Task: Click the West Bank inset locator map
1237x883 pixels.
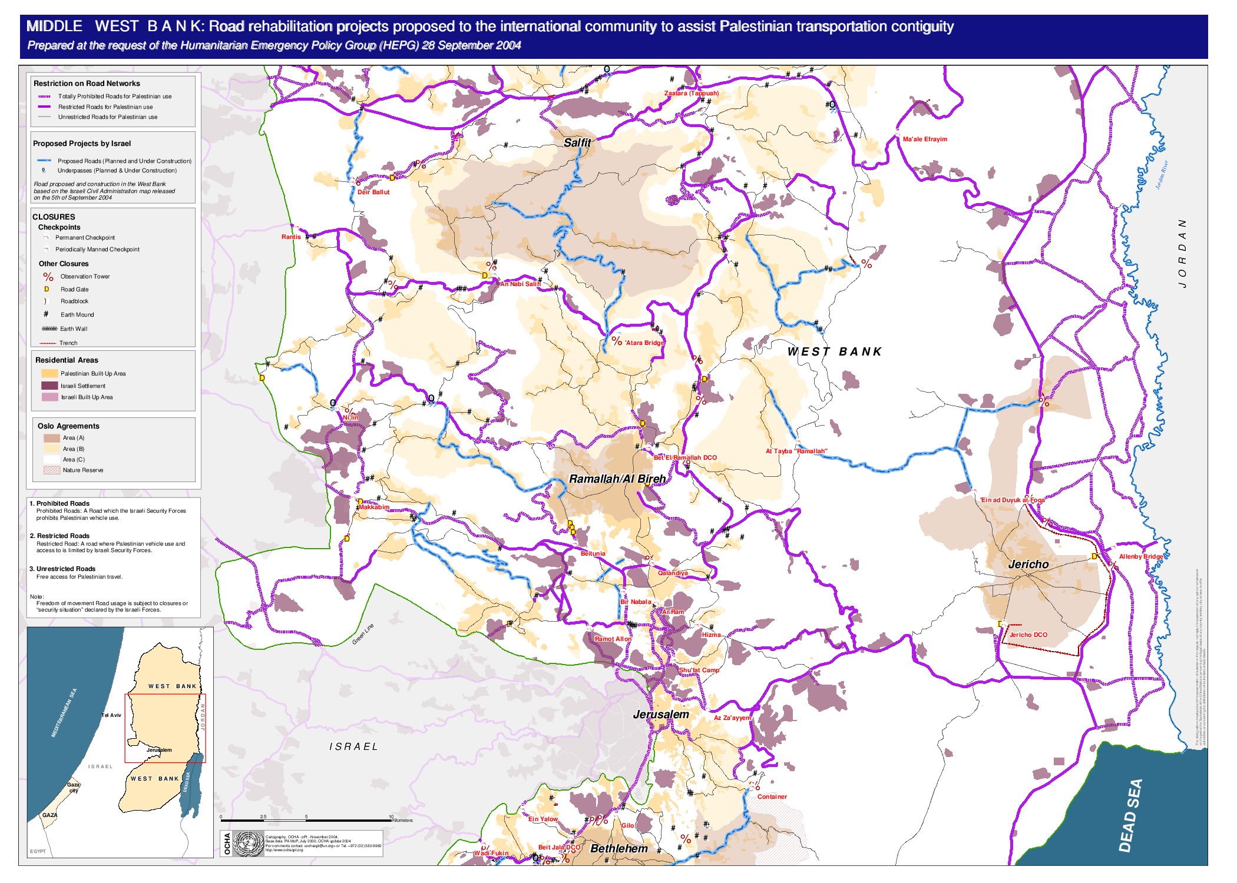Action: coord(120,743)
